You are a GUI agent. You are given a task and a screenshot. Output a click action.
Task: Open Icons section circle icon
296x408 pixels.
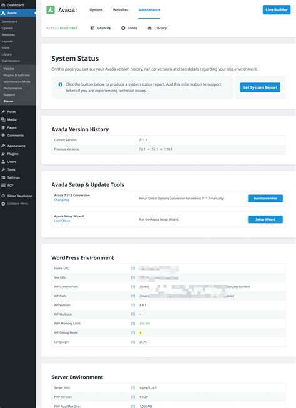[x=123, y=28]
